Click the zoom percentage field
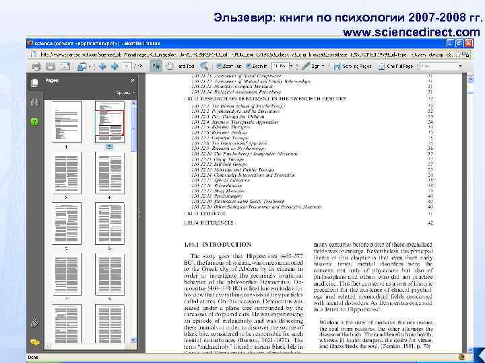 pyautogui.click(x=280, y=66)
